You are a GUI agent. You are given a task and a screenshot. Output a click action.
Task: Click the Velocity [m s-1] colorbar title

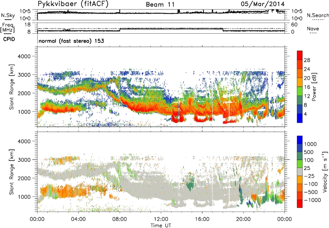coord(325,172)
